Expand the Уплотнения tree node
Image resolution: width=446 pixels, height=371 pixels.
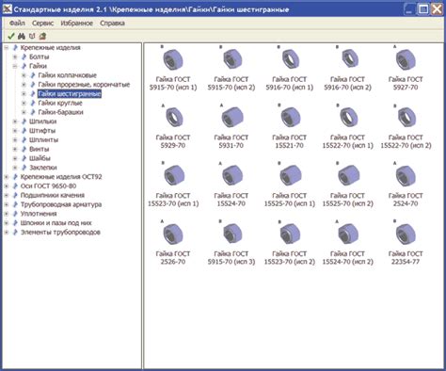click(6, 214)
